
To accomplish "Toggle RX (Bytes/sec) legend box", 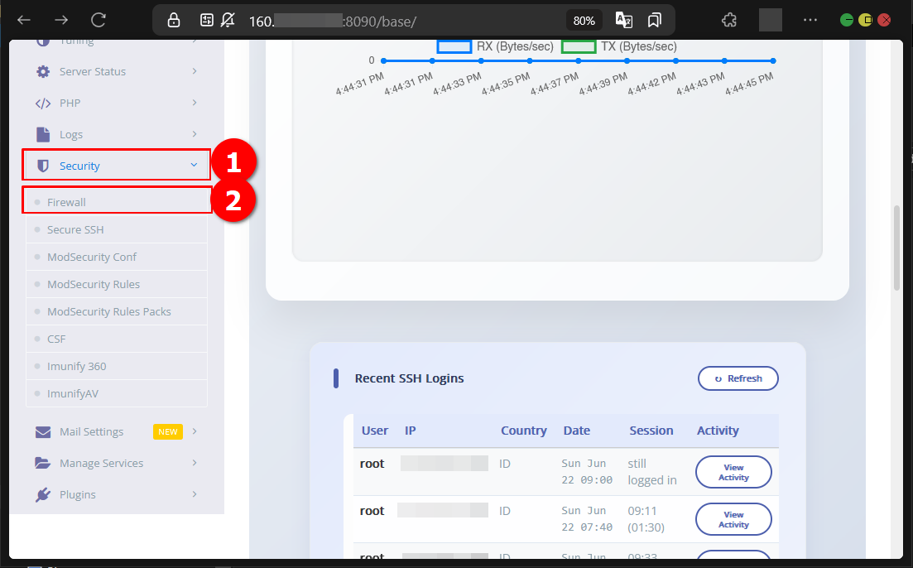I will [x=454, y=46].
